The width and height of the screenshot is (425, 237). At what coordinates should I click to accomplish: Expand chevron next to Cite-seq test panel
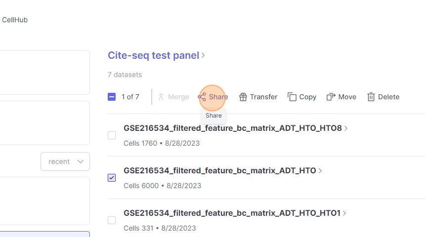click(x=203, y=56)
